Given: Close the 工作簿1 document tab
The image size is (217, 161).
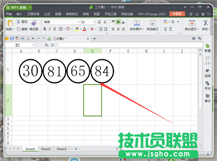Looking at the screenshot, I should coord(88,39).
